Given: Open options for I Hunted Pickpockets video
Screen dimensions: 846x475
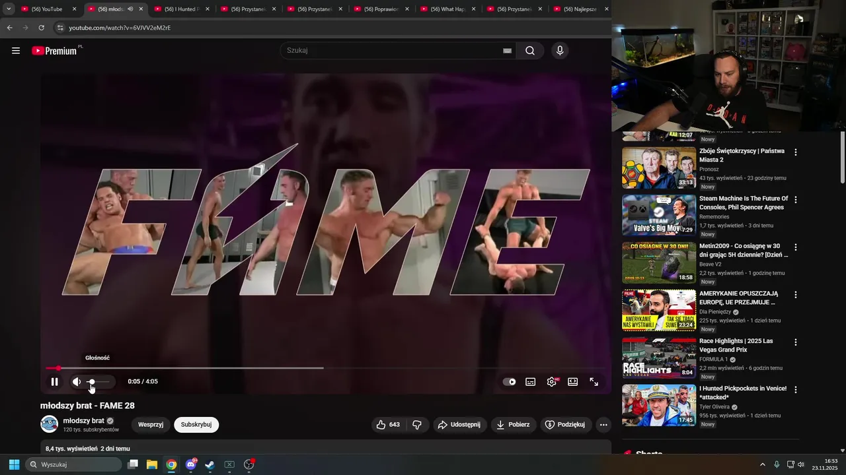Looking at the screenshot, I should (796, 390).
